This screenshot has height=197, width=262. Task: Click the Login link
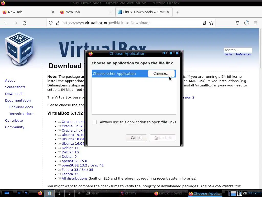tap(228, 54)
